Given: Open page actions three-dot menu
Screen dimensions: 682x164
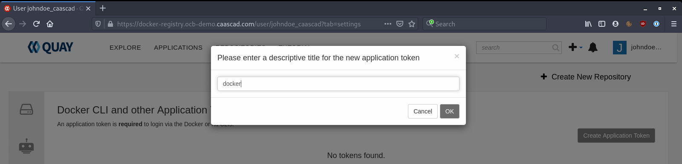Looking at the screenshot, I should click(387, 24).
